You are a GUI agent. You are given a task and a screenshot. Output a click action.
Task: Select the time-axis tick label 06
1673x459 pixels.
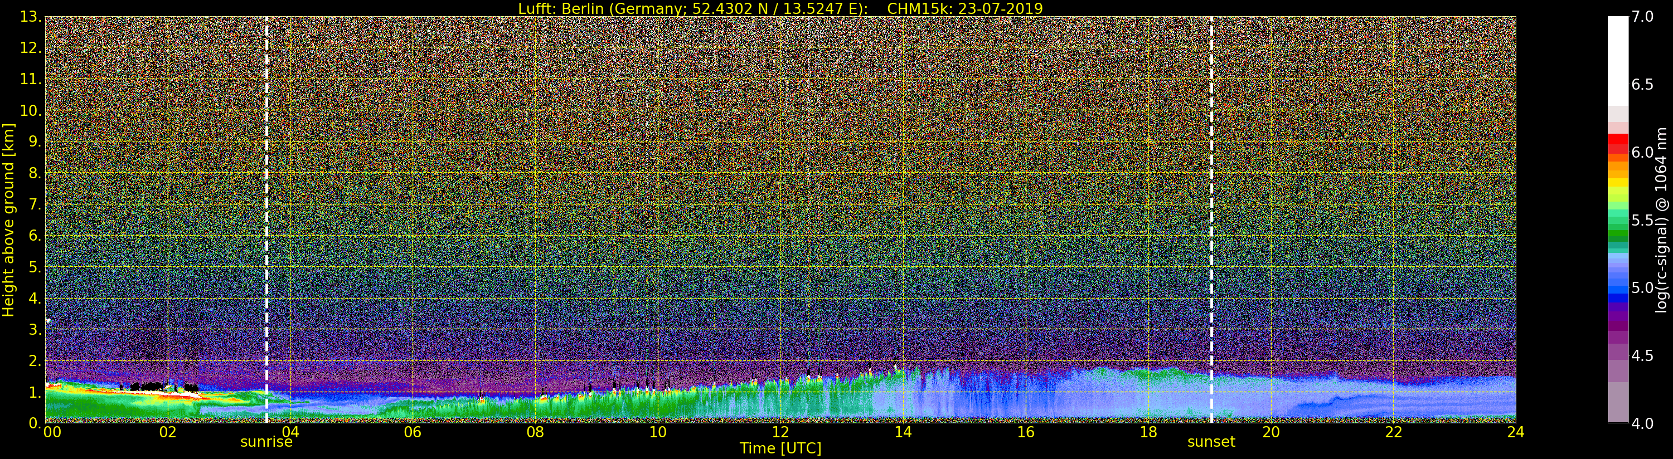click(413, 432)
